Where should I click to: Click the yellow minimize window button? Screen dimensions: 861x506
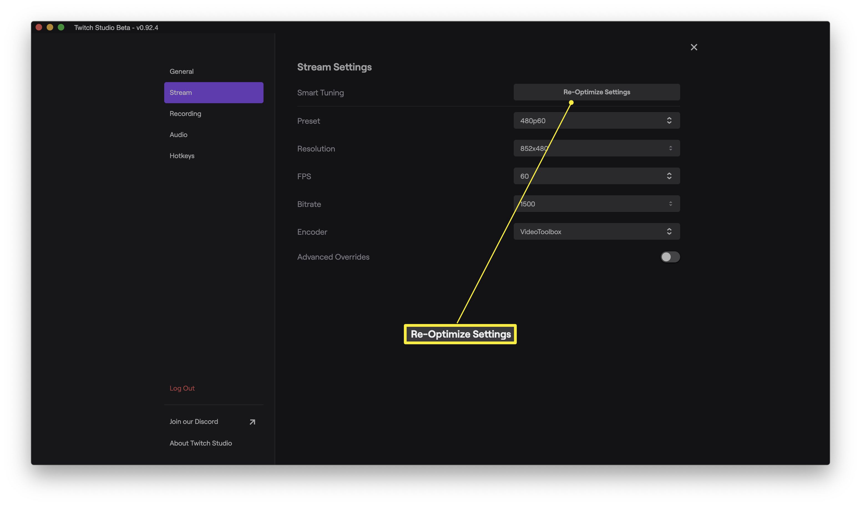50,27
